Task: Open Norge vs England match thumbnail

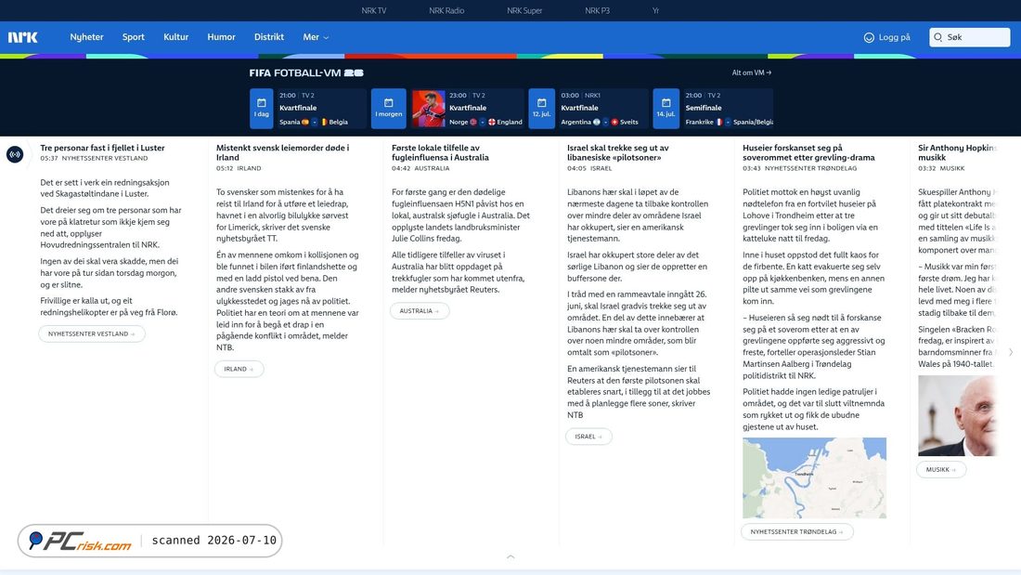Action: (x=429, y=109)
